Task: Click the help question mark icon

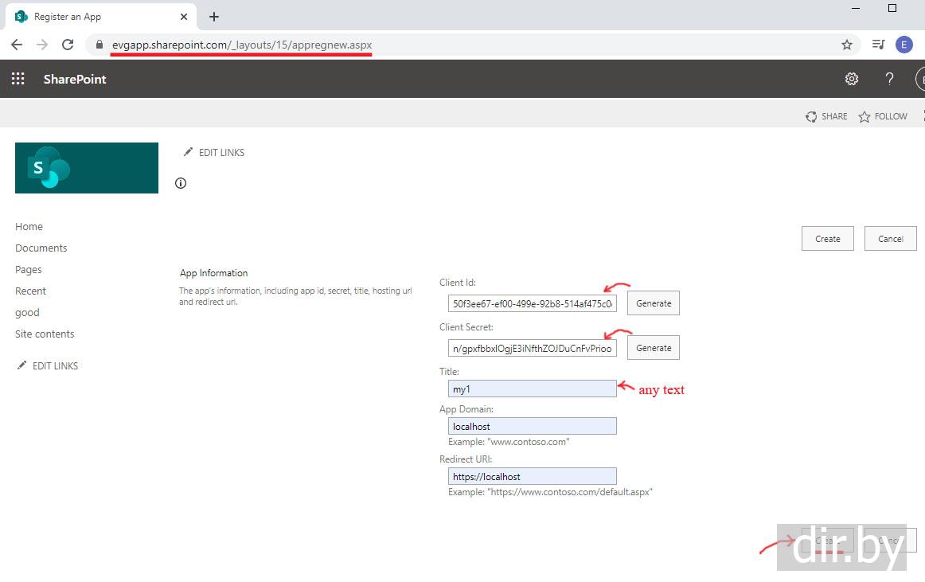Action: pyautogui.click(x=889, y=79)
